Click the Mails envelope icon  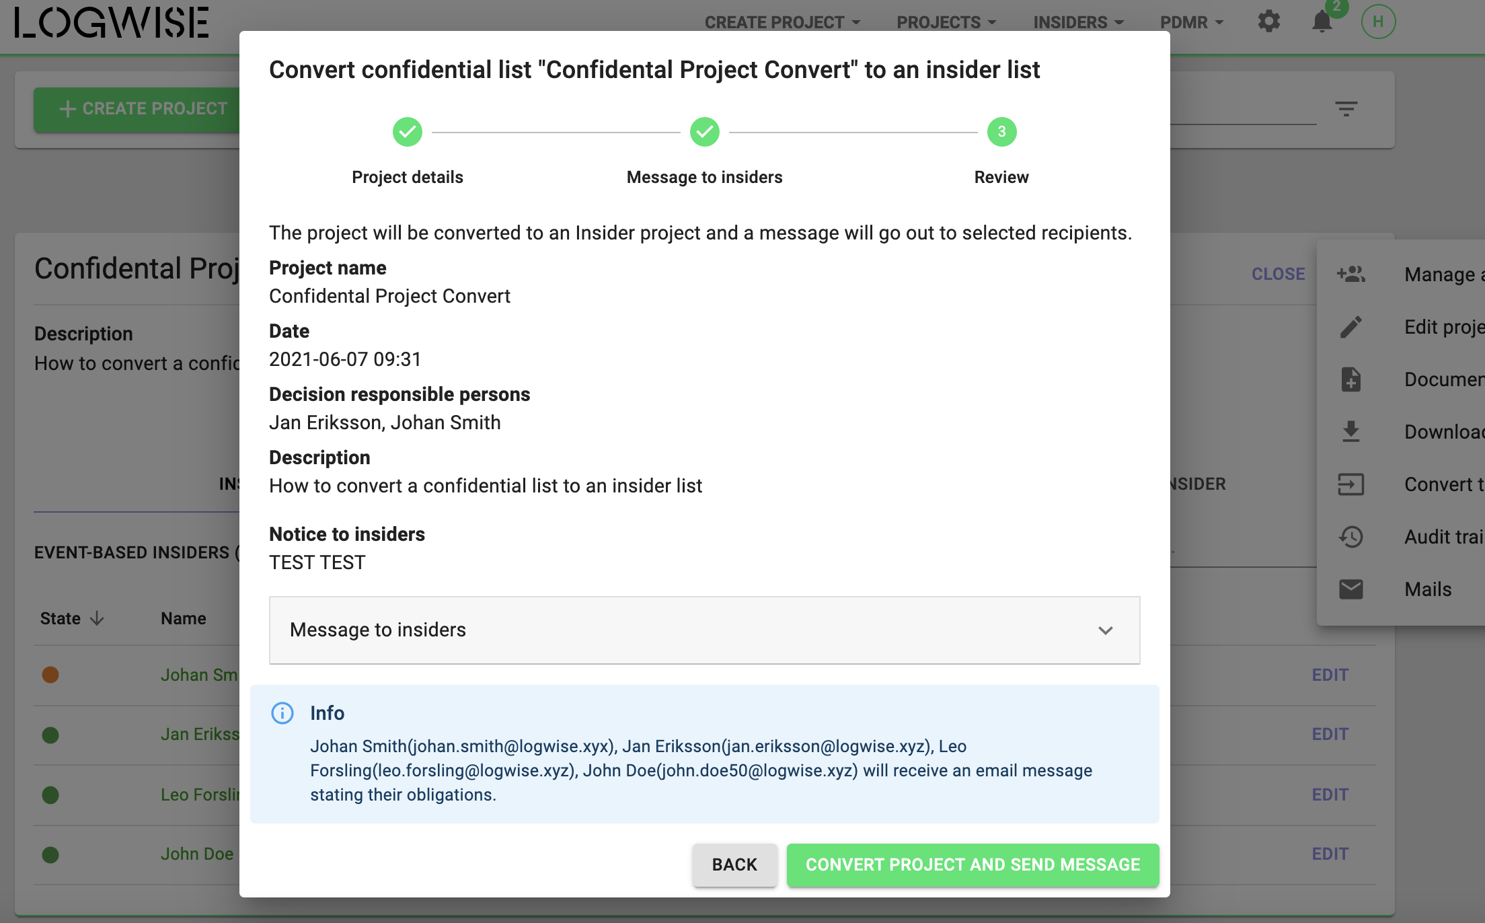(x=1350, y=589)
